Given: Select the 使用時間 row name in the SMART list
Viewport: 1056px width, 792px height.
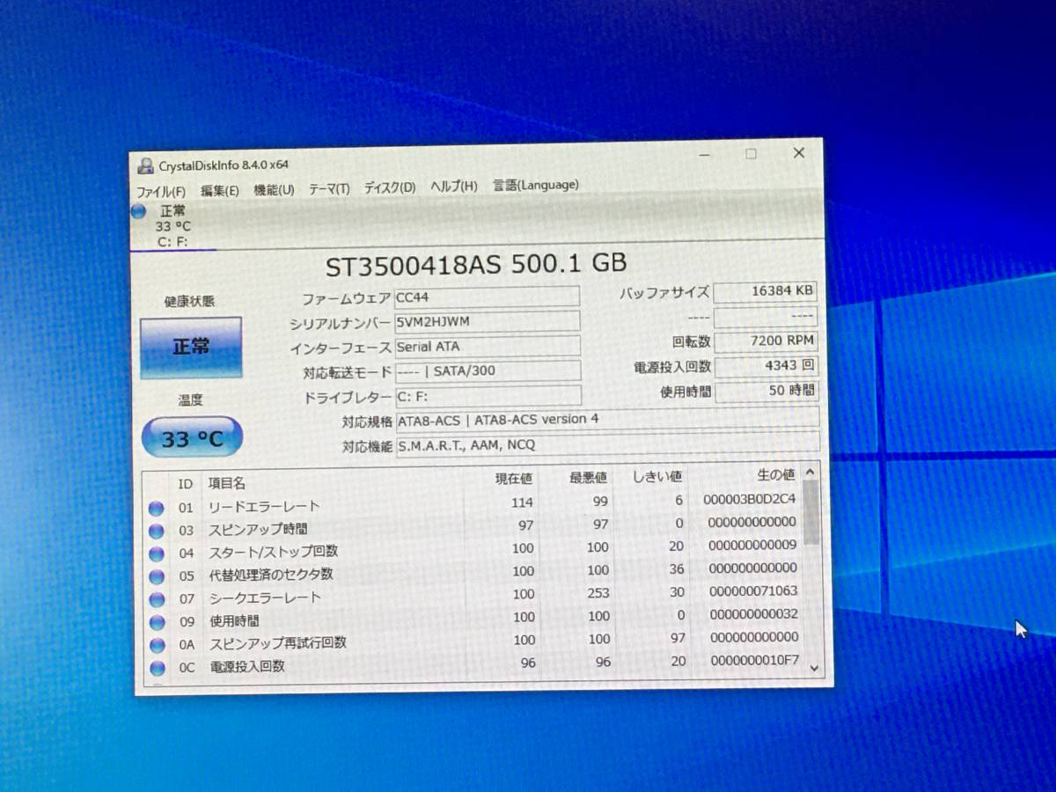Looking at the screenshot, I should coord(233,621).
